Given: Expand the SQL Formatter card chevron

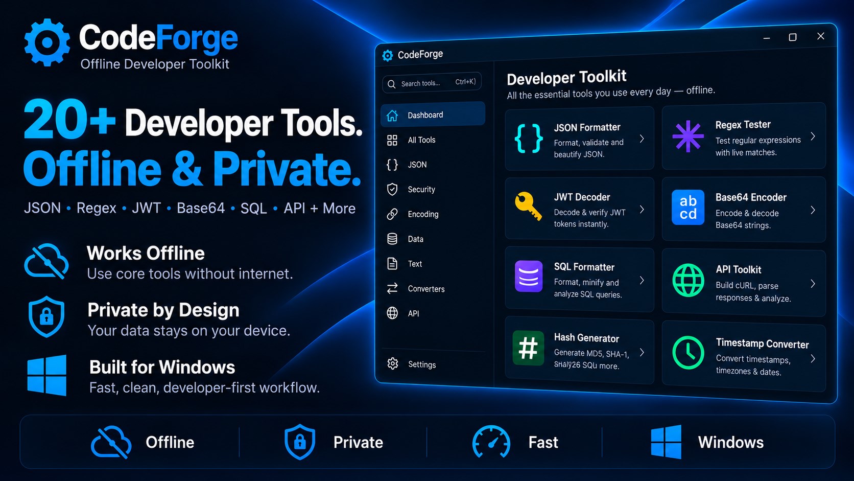Looking at the screenshot, I should click(642, 280).
